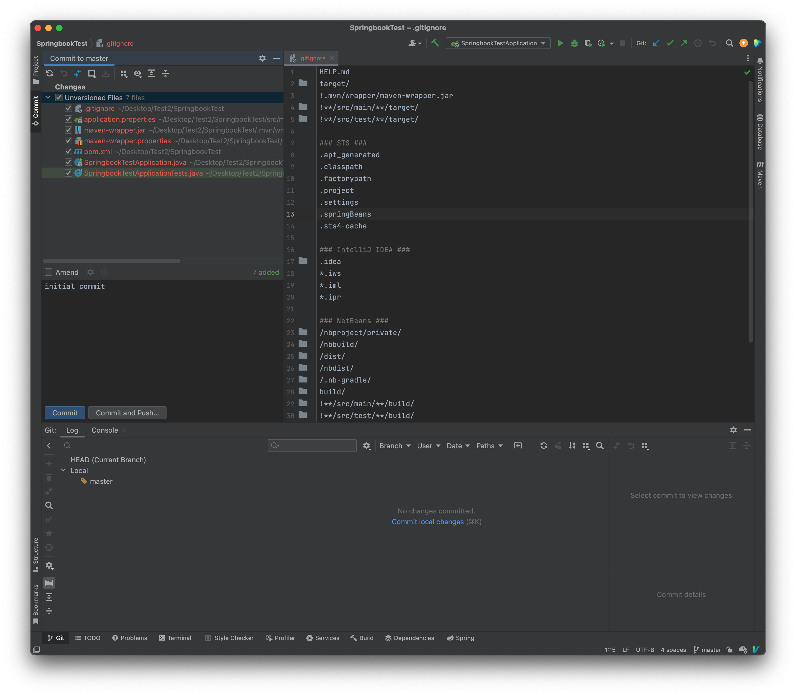Open the Terminal tool window tab
The width and height of the screenshot is (796, 695).
(175, 638)
